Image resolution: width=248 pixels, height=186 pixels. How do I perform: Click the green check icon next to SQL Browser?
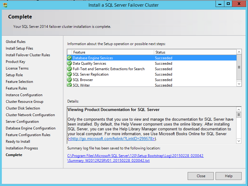[x=70, y=80]
